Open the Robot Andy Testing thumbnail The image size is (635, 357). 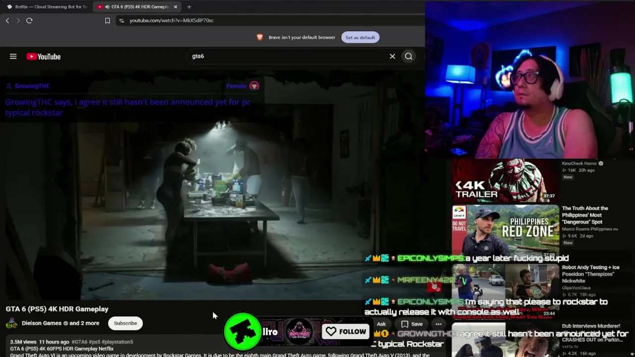click(505, 291)
